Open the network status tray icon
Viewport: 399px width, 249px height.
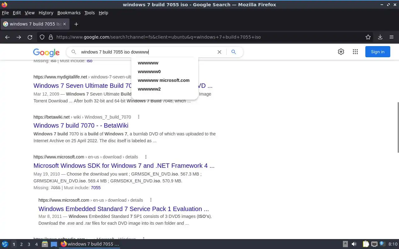[374, 244]
